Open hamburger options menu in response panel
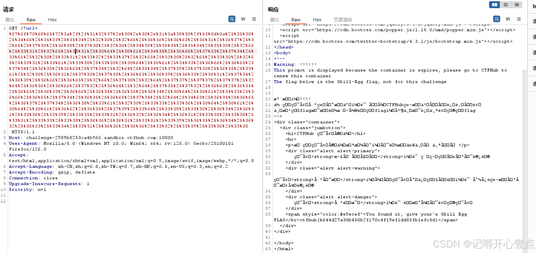Viewport: 536px width, 253px height. point(519,19)
